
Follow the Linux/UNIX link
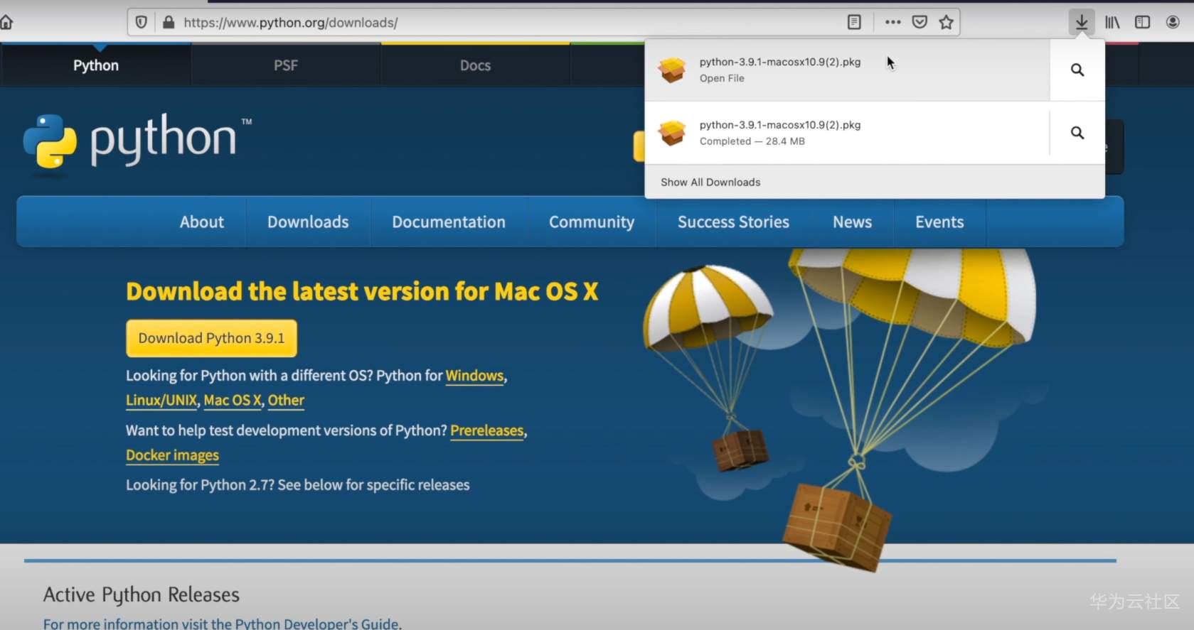tap(161, 401)
